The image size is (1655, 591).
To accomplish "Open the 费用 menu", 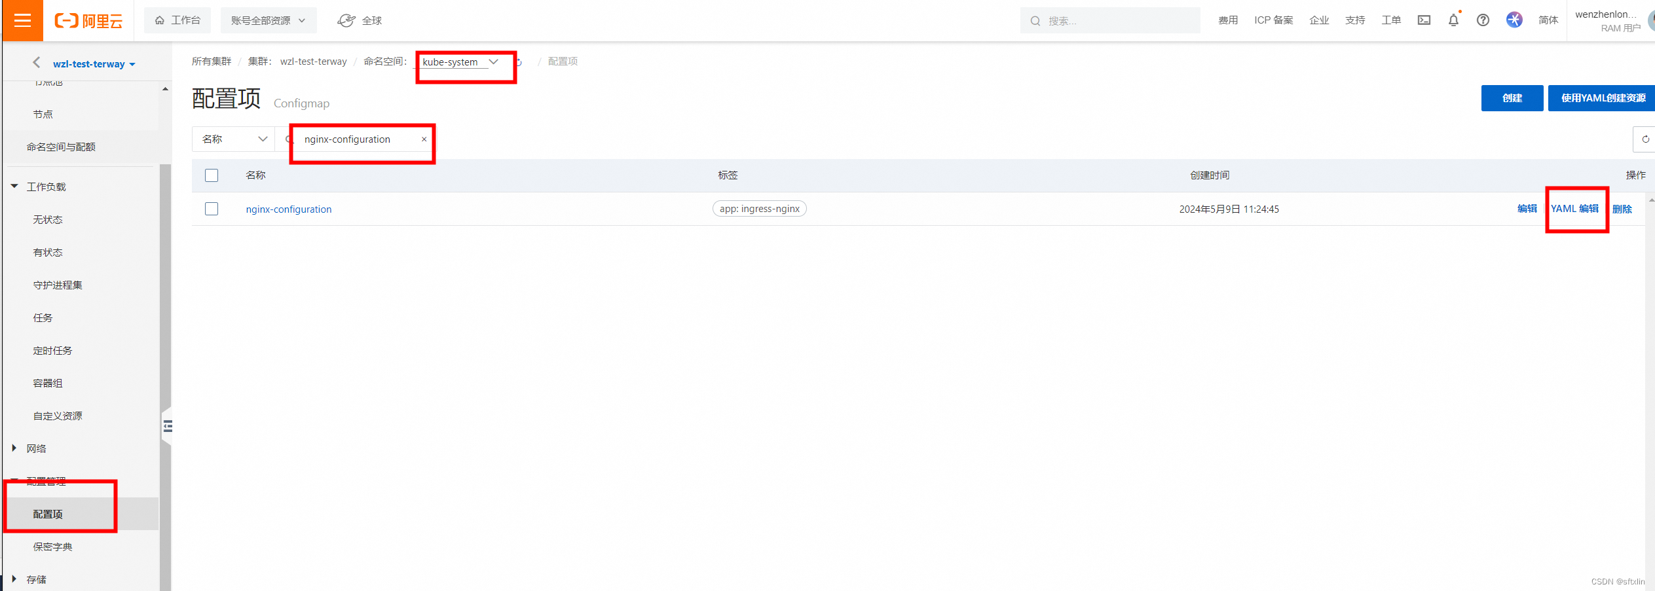I will 1228,20.
